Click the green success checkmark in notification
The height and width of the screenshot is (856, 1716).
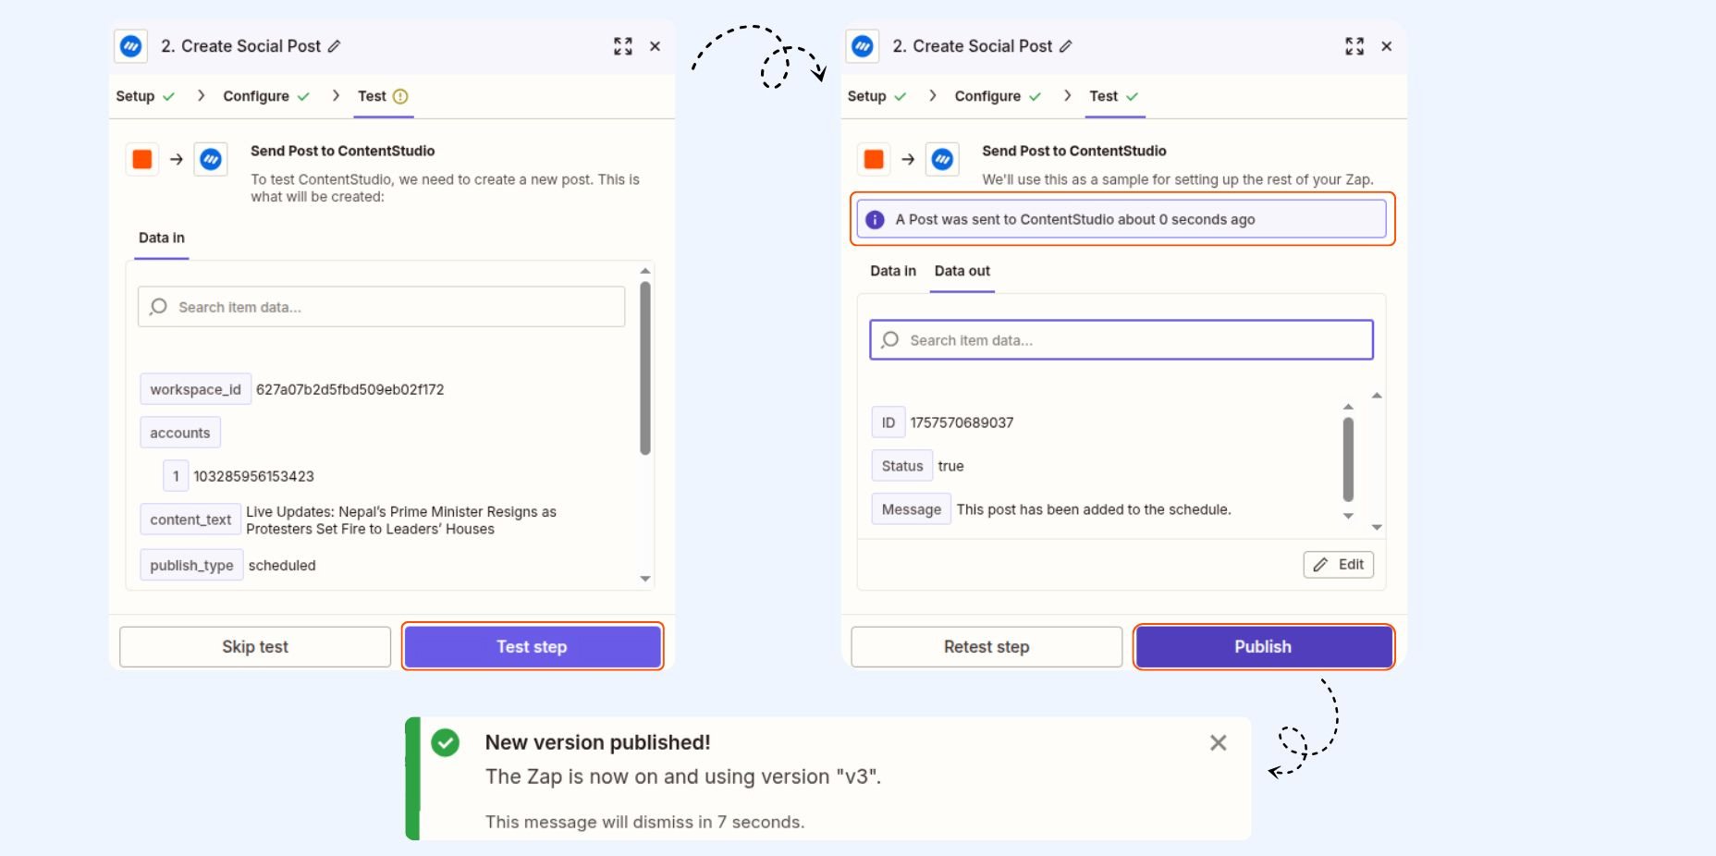coord(446,742)
